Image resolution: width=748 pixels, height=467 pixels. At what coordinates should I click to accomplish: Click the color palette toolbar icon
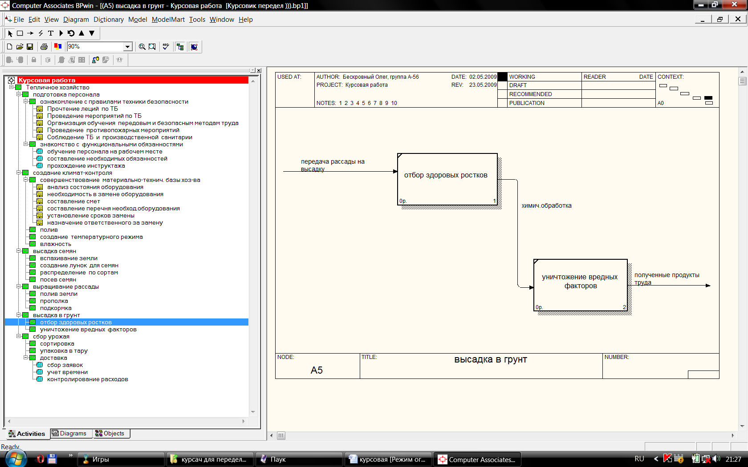click(x=58, y=47)
